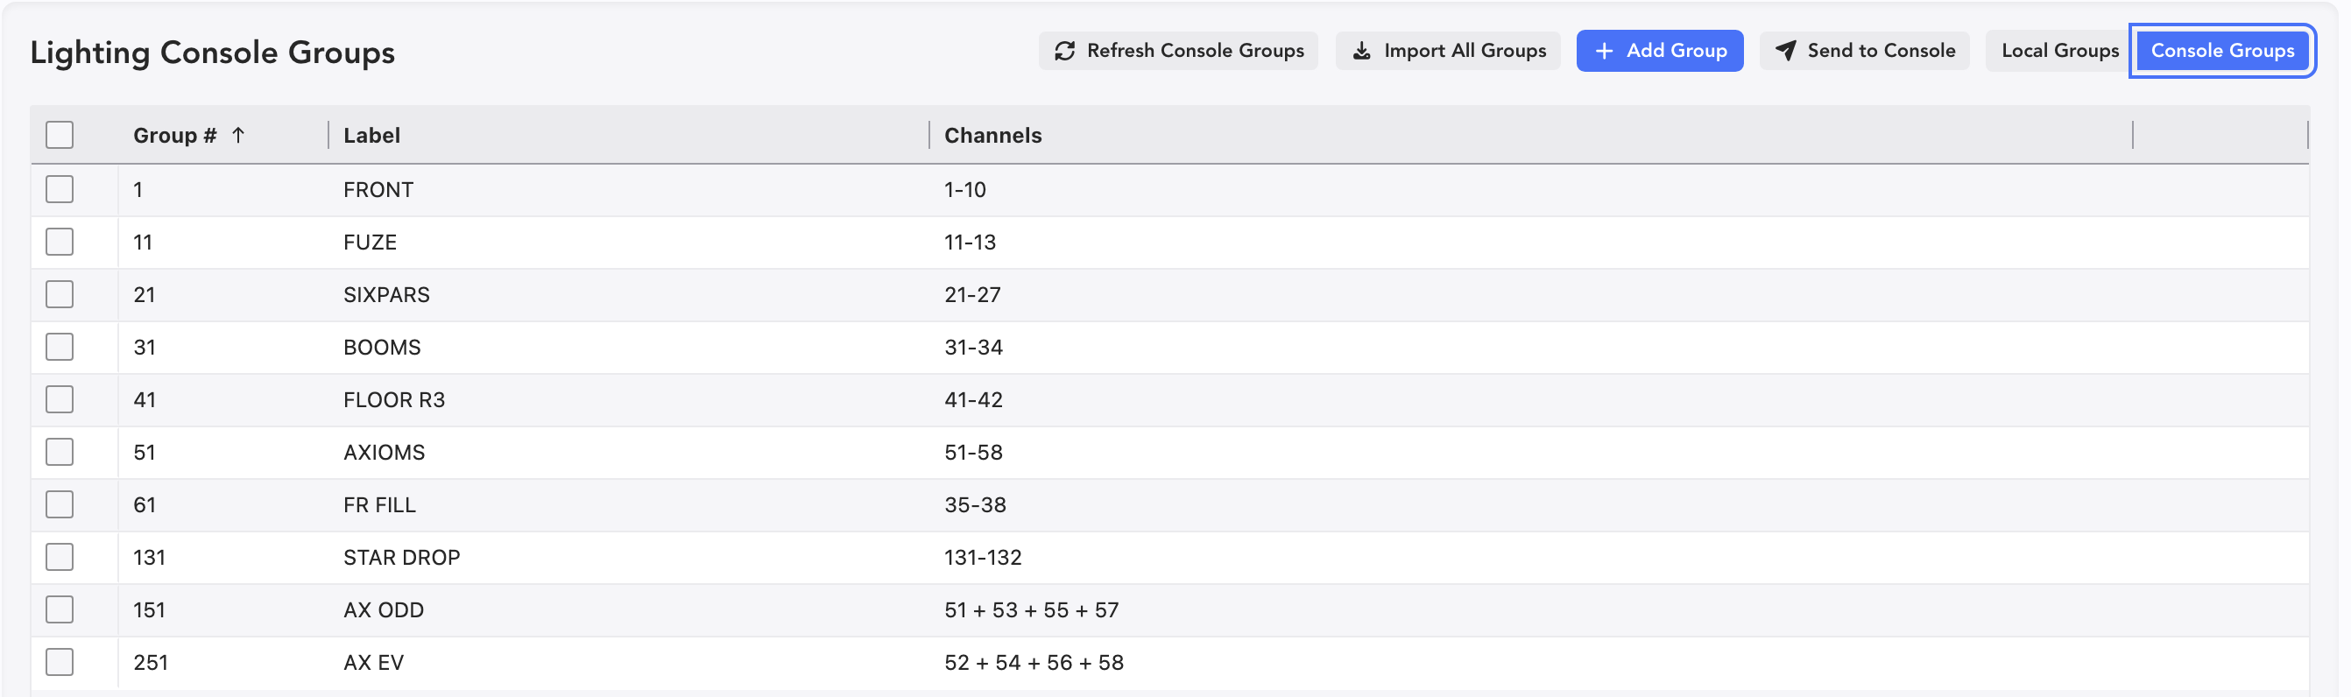Screen dimensions: 2351x697
Task: Select the FR FILL row label
Action: pyautogui.click(x=378, y=505)
